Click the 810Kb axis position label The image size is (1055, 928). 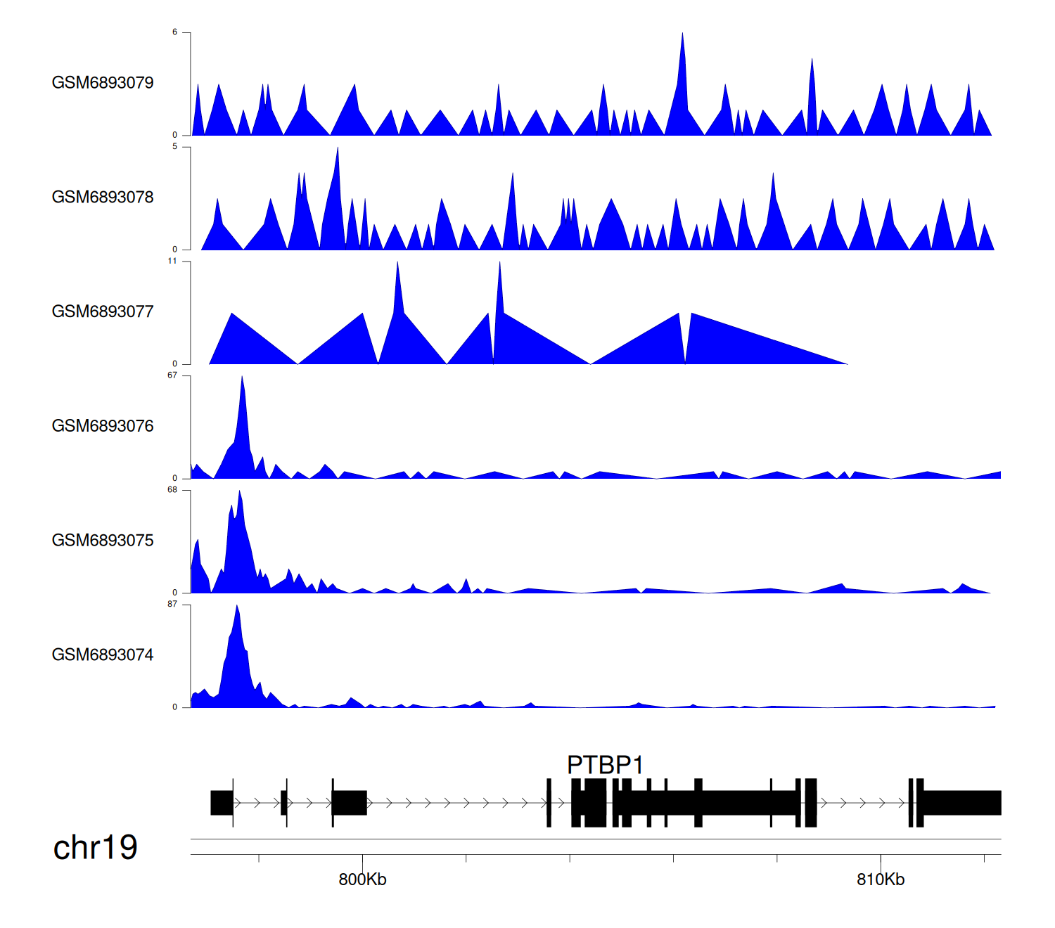pyautogui.click(x=880, y=879)
